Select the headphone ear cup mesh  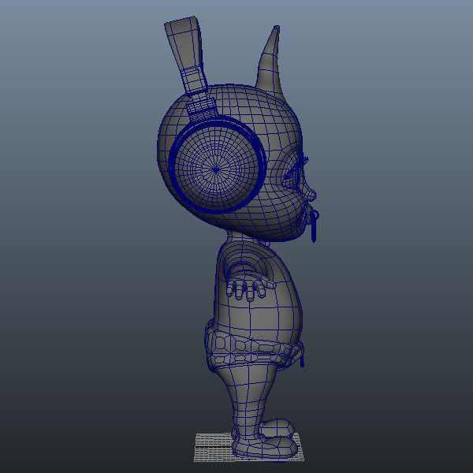[217, 166]
